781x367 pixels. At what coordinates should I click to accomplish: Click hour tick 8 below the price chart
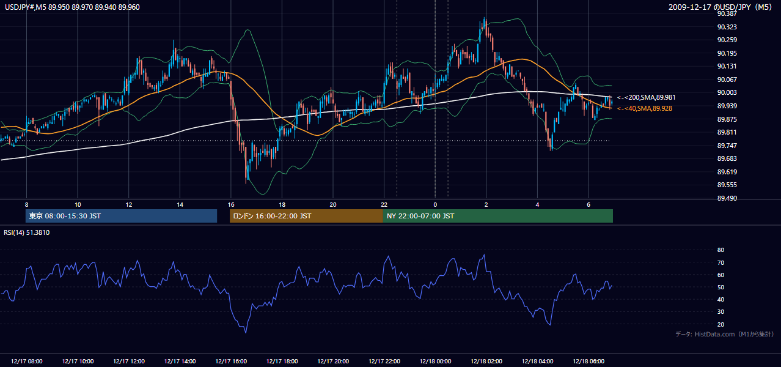(x=26, y=204)
